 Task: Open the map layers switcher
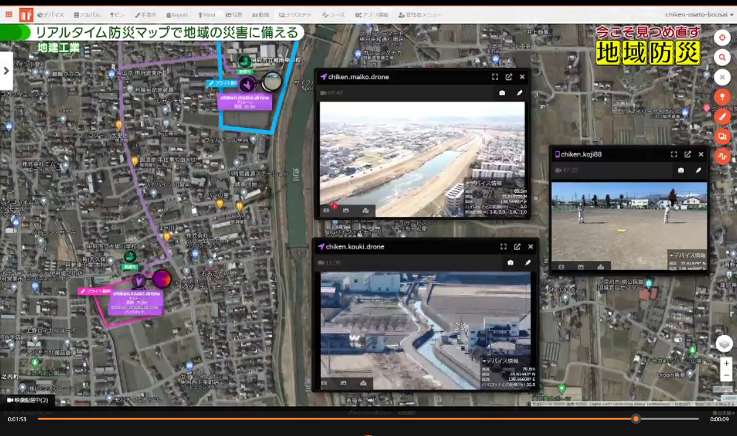[724, 343]
